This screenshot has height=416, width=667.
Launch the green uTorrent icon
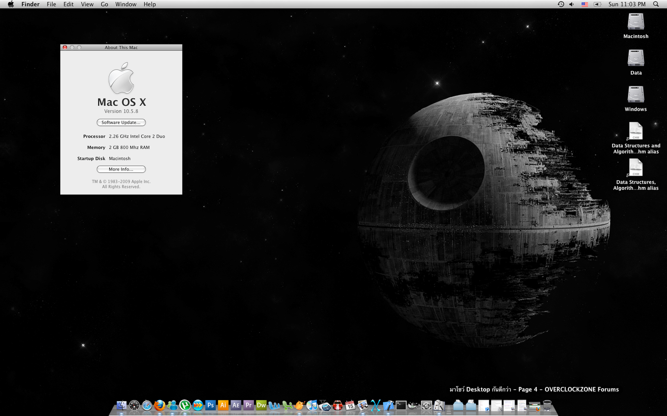point(185,405)
